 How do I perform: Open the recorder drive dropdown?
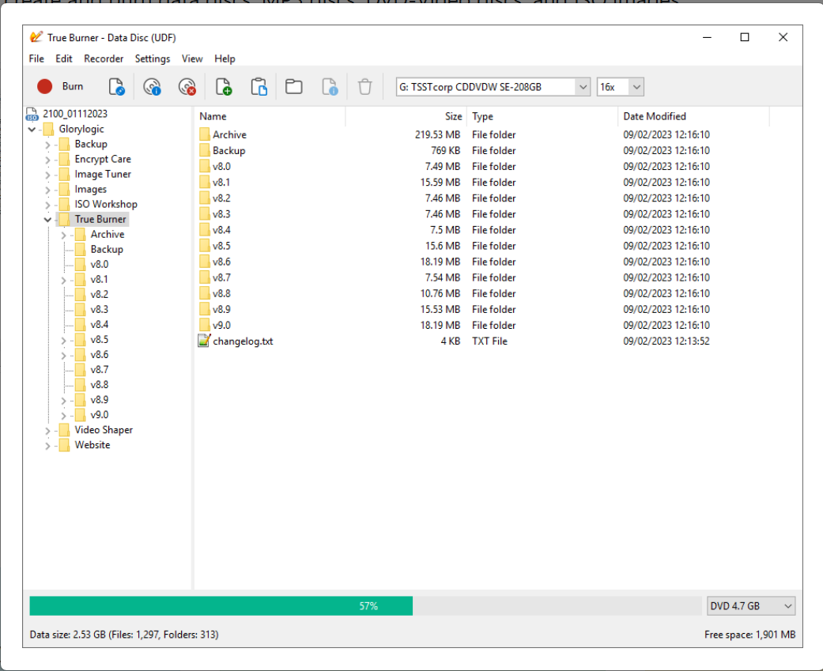[583, 87]
